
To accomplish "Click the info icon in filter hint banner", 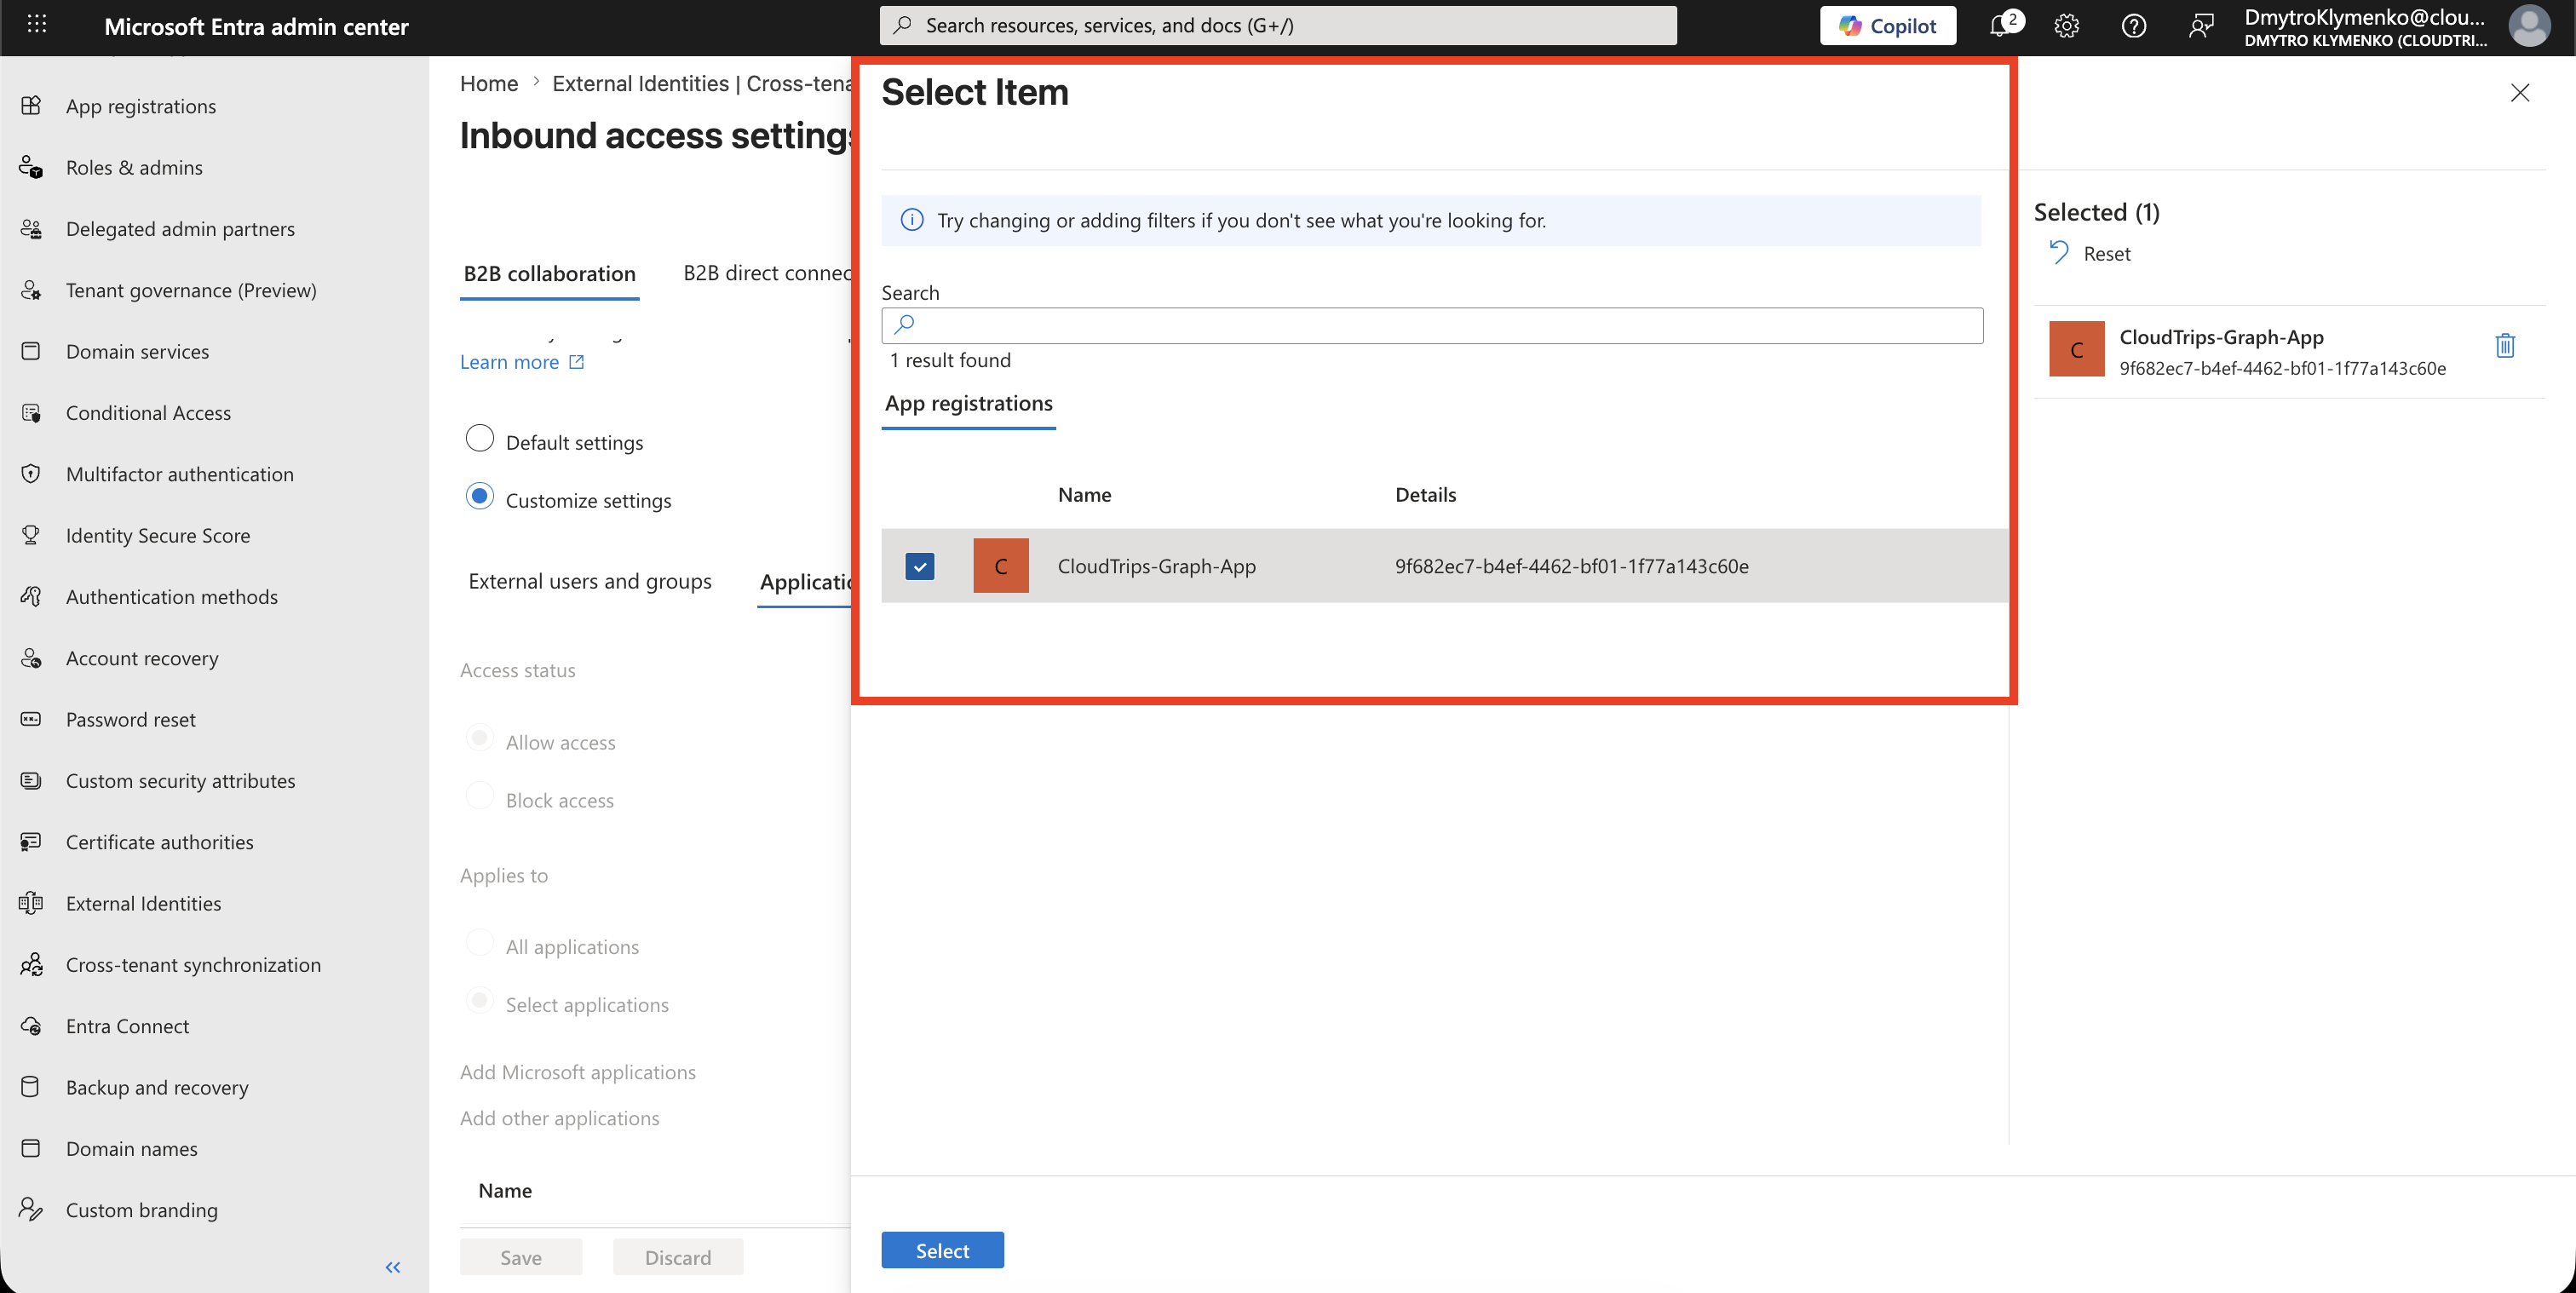I will pyautogui.click(x=912, y=220).
